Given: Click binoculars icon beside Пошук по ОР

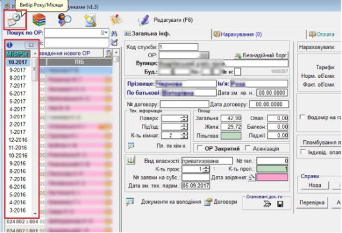Looking at the screenshot, I should tap(114, 34).
